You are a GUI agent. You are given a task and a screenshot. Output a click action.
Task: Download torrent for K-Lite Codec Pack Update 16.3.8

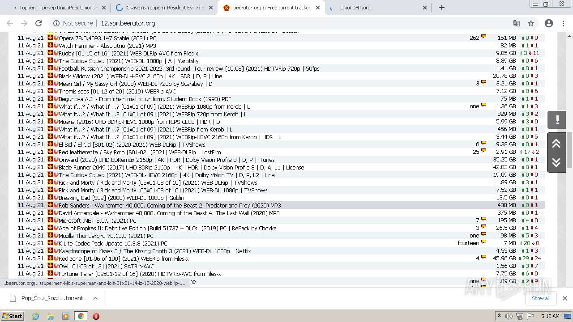[x=50, y=243]
